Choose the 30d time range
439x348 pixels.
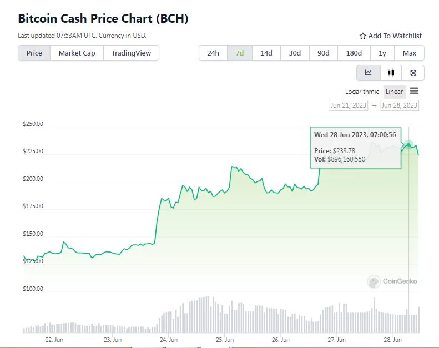click(295, 53)
